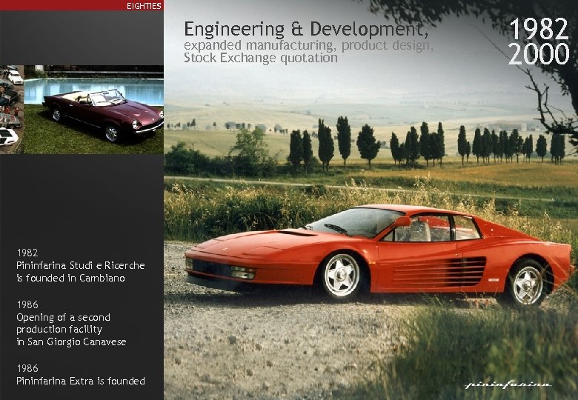Click the '2000' year at top right
Screen dimensions: 578x400
[x=539, y=54]
